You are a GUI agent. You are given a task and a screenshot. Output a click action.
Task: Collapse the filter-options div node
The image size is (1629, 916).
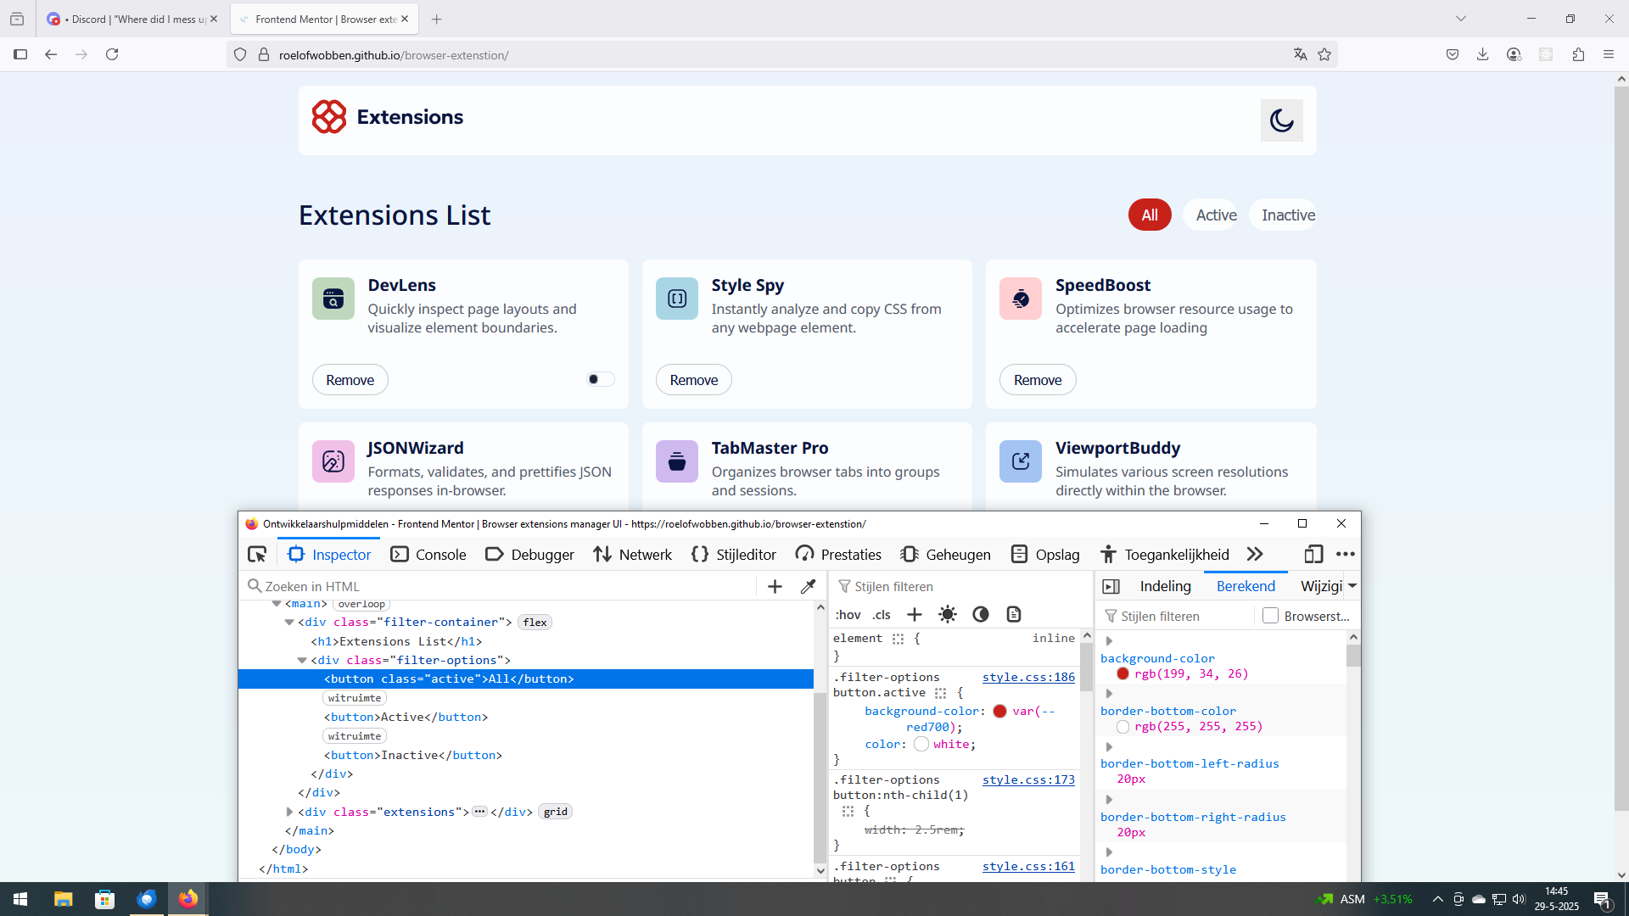(302, 660)
